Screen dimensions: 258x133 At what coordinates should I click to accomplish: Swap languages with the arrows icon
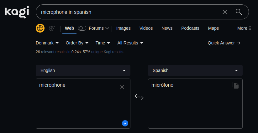pos(139,97)
